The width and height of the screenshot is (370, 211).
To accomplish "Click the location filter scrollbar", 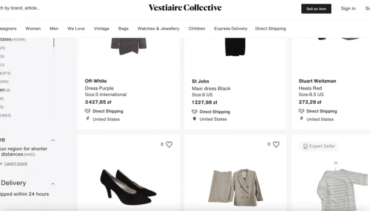I will 54,42.
